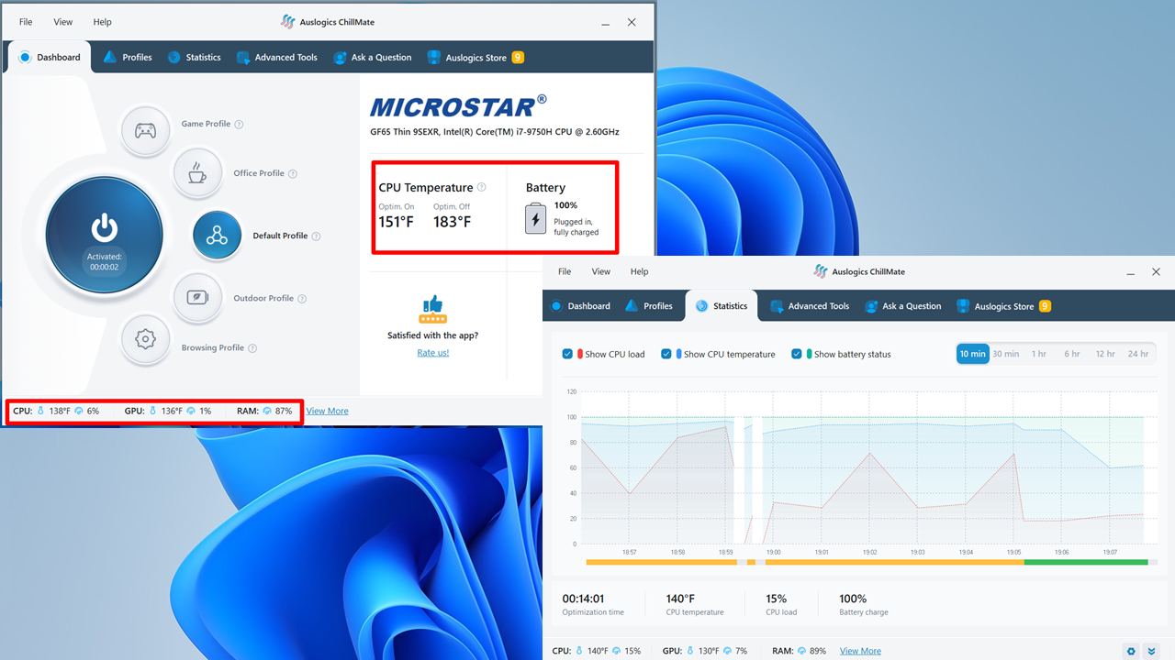The image size is (1175, 660).
Task: Select the 24 hr time range
Action: tap(1138, 353)
